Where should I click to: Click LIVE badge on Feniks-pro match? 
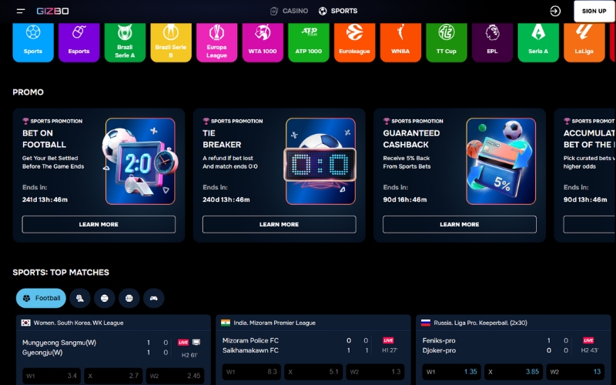pos(588,340)
